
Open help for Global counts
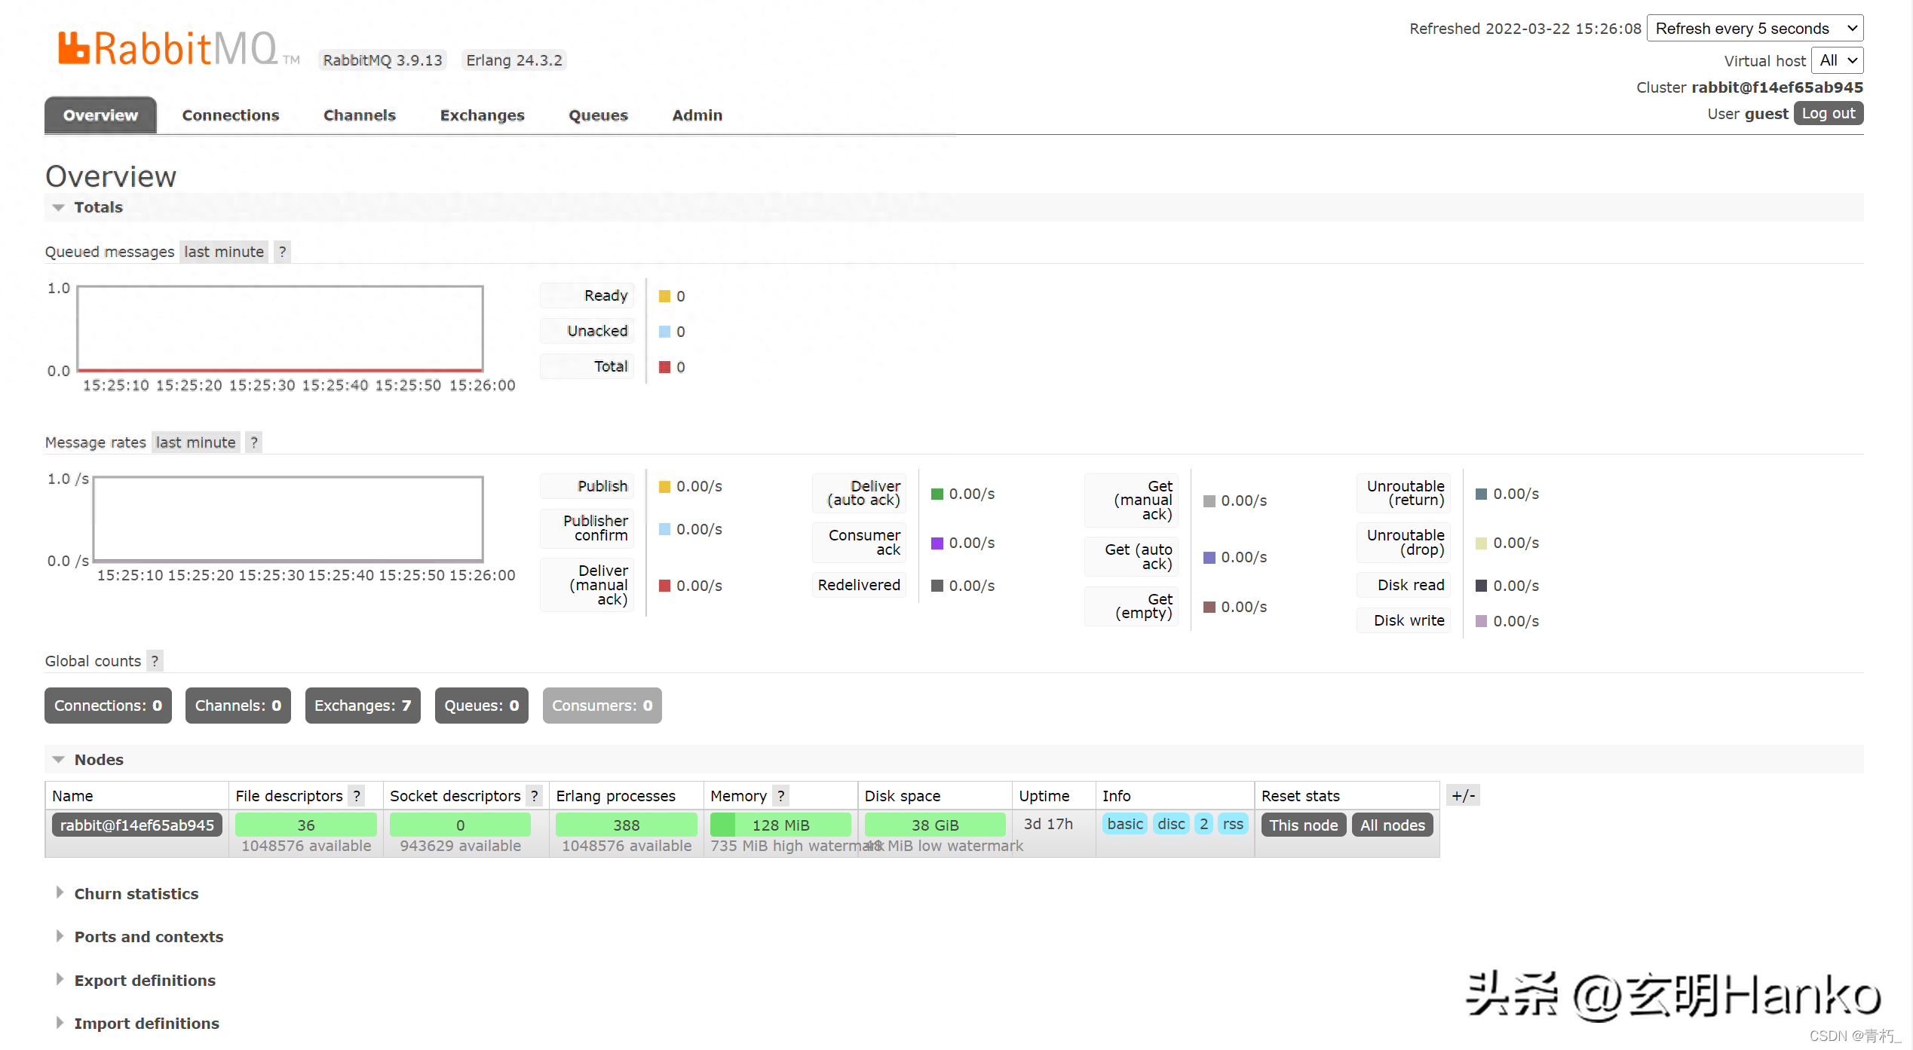pyautogui.click(x=155, y=661)
